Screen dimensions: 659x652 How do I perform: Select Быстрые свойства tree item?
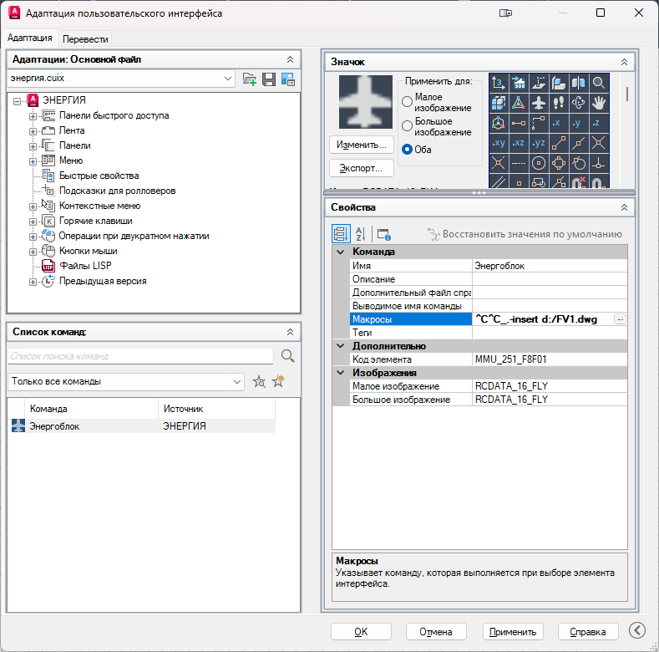(x=99, y=176)
